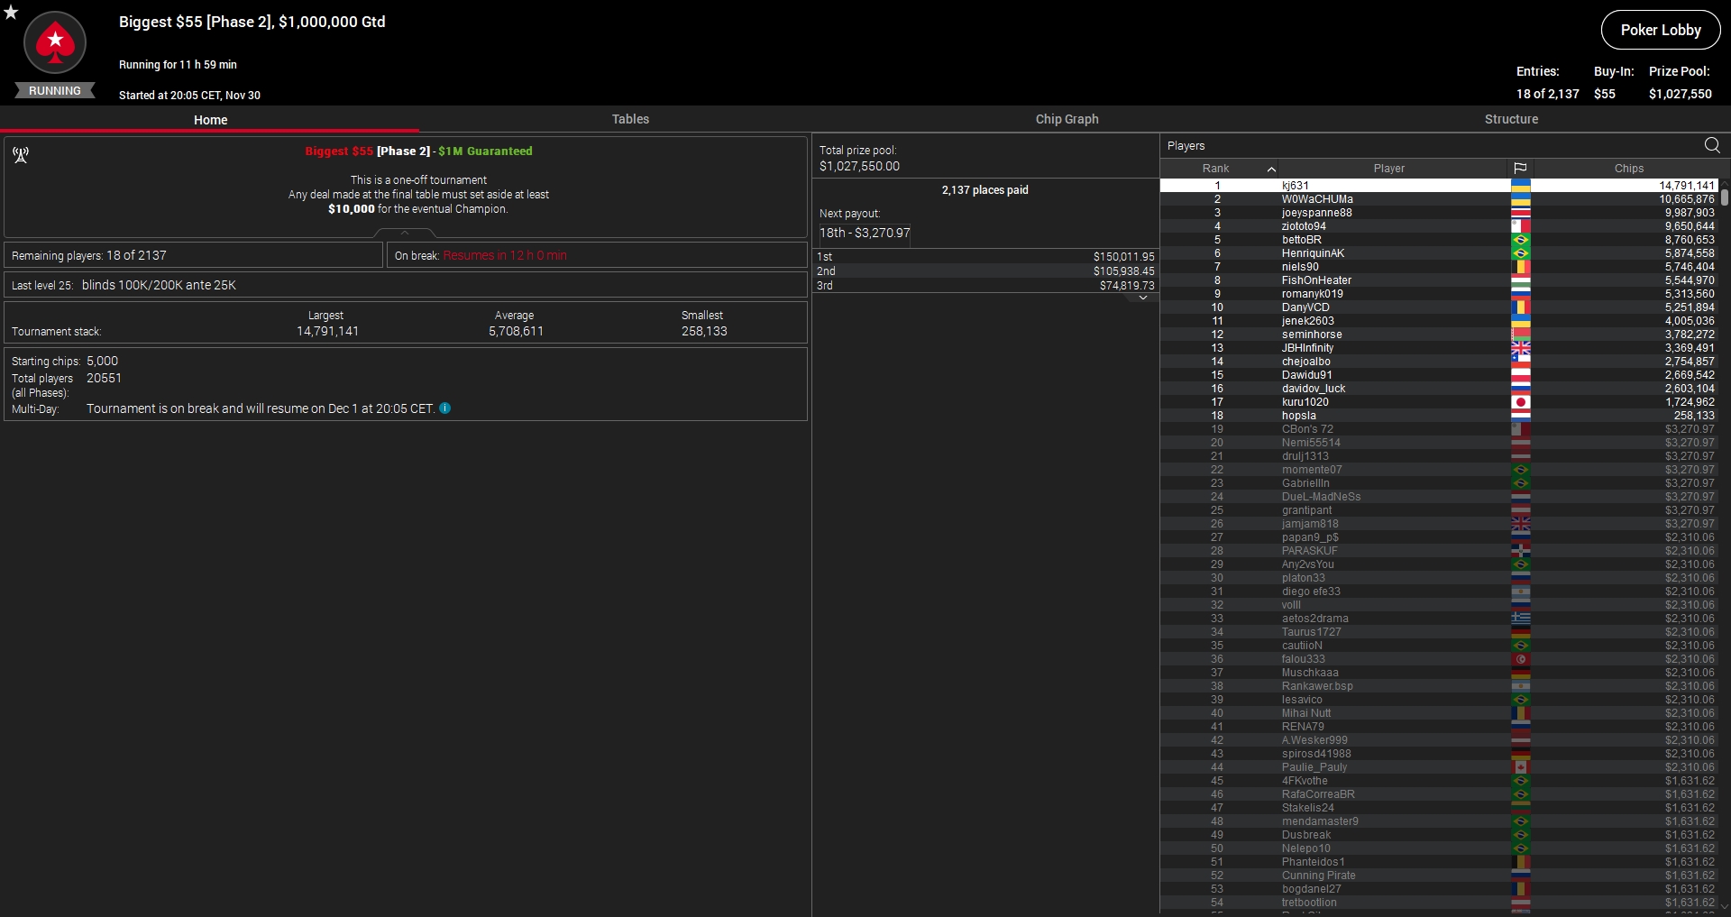This screenshot has width=1731, height=917.
Task: Click the broadcast antenna icon
Action: point(21,155)
